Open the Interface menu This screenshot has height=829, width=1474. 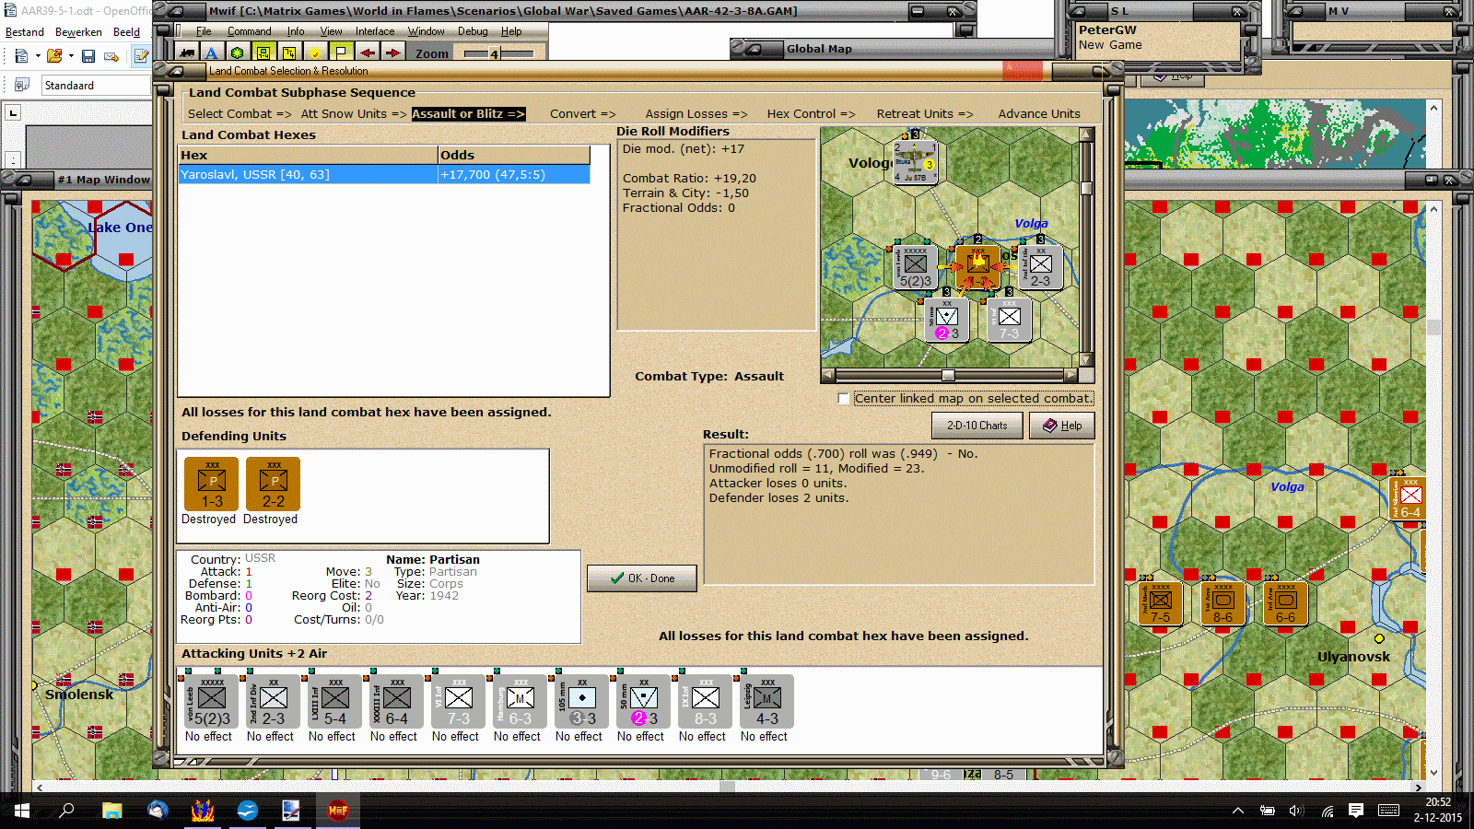[x=375, y=31]
